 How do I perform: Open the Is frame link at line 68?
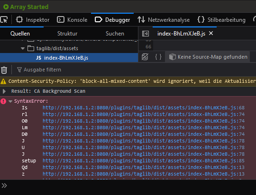pos(144,108)
